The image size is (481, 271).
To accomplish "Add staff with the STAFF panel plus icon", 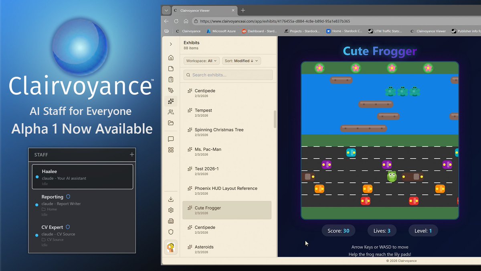I will pos(132,155).
